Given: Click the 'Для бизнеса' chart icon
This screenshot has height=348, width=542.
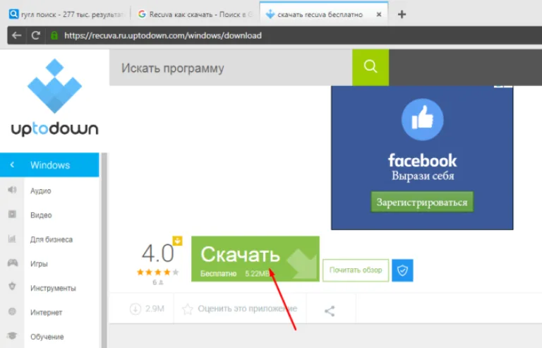Looking at the screenshot, I should [12, 239].
